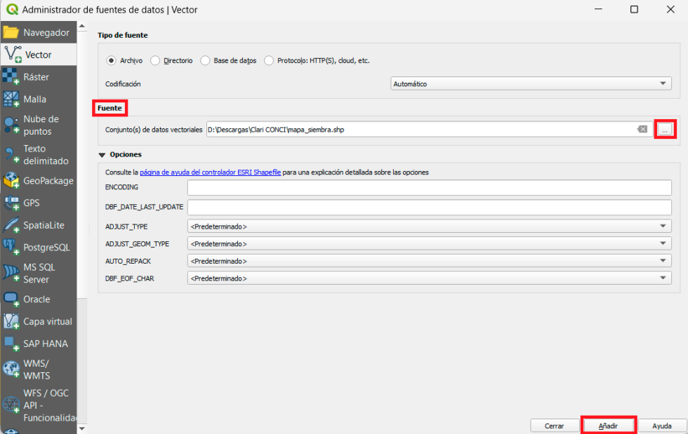This screenshot has width=688, height=434.
Task: Collapse the Opciones section triangle
Action: click(x=102, y=154)
